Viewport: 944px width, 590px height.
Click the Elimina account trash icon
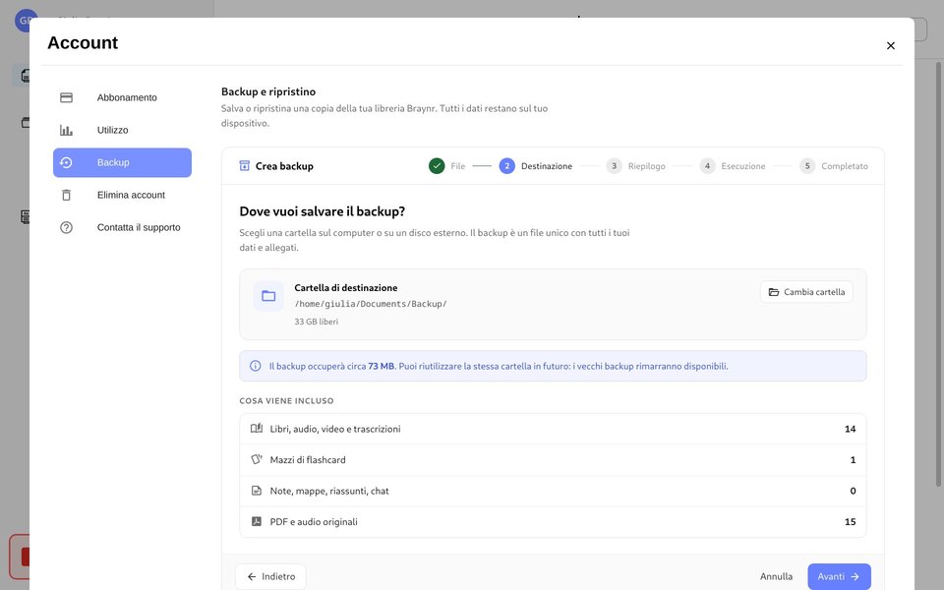coord(66,195)
